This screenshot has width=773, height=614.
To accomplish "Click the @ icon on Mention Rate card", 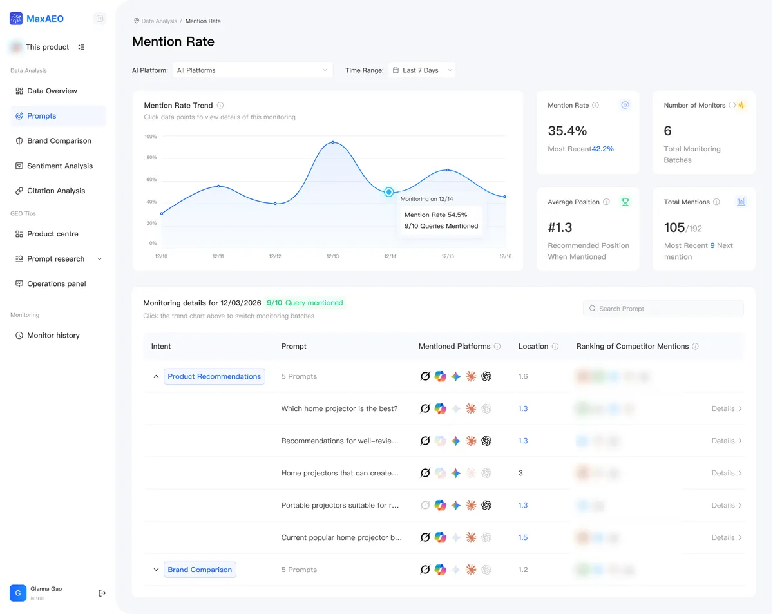I will pos(625,105).
